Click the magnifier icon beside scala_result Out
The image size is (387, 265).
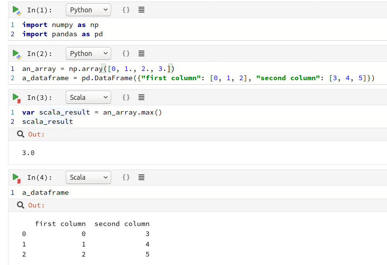point(20,134)
